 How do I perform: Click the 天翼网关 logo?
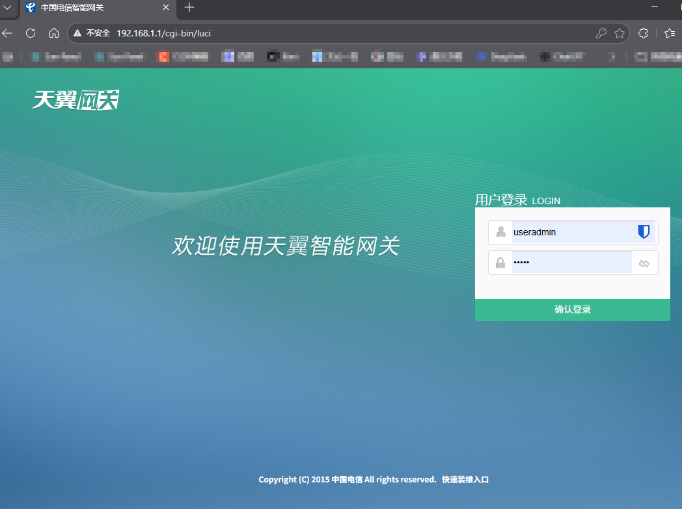75,100
